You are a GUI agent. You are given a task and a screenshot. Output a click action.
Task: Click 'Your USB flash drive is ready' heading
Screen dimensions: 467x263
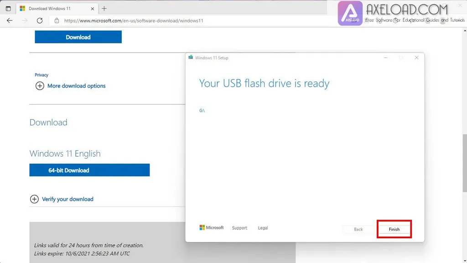(x=264, y=83)
